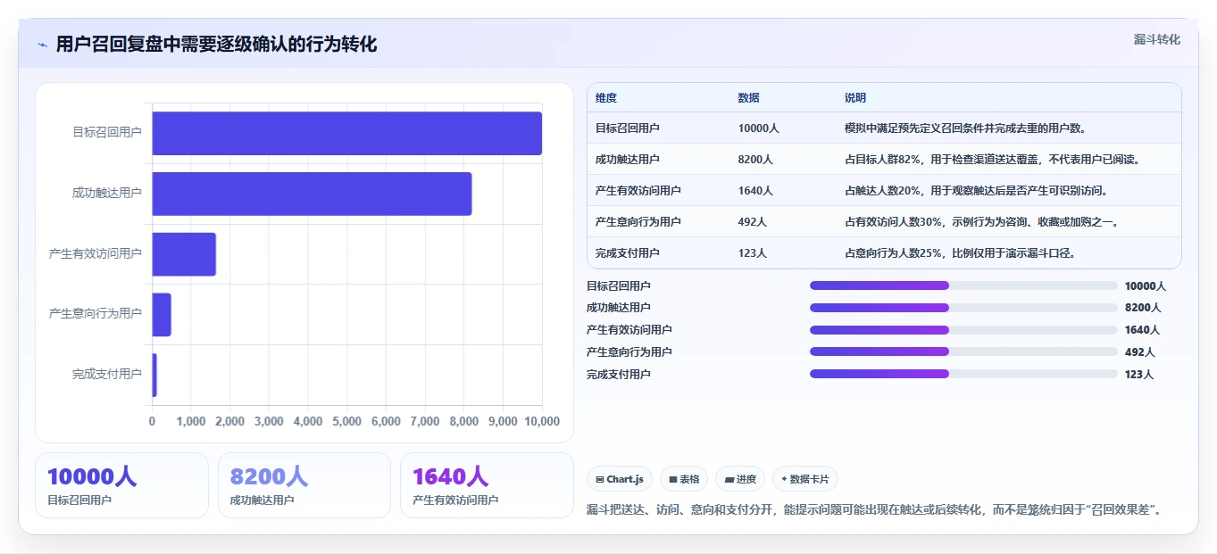Screen dimensions: 1217x554
Task: Click the 成功触达用户 label on the chart axis
Action: pos(107,194)
